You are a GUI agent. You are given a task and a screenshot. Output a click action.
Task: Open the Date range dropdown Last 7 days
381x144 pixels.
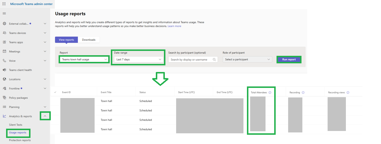click(138, 60)
